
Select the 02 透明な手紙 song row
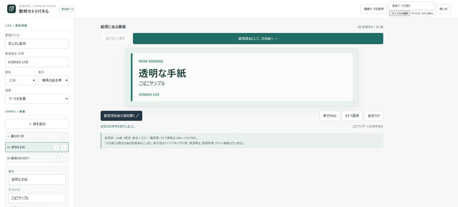click(37, 147)
